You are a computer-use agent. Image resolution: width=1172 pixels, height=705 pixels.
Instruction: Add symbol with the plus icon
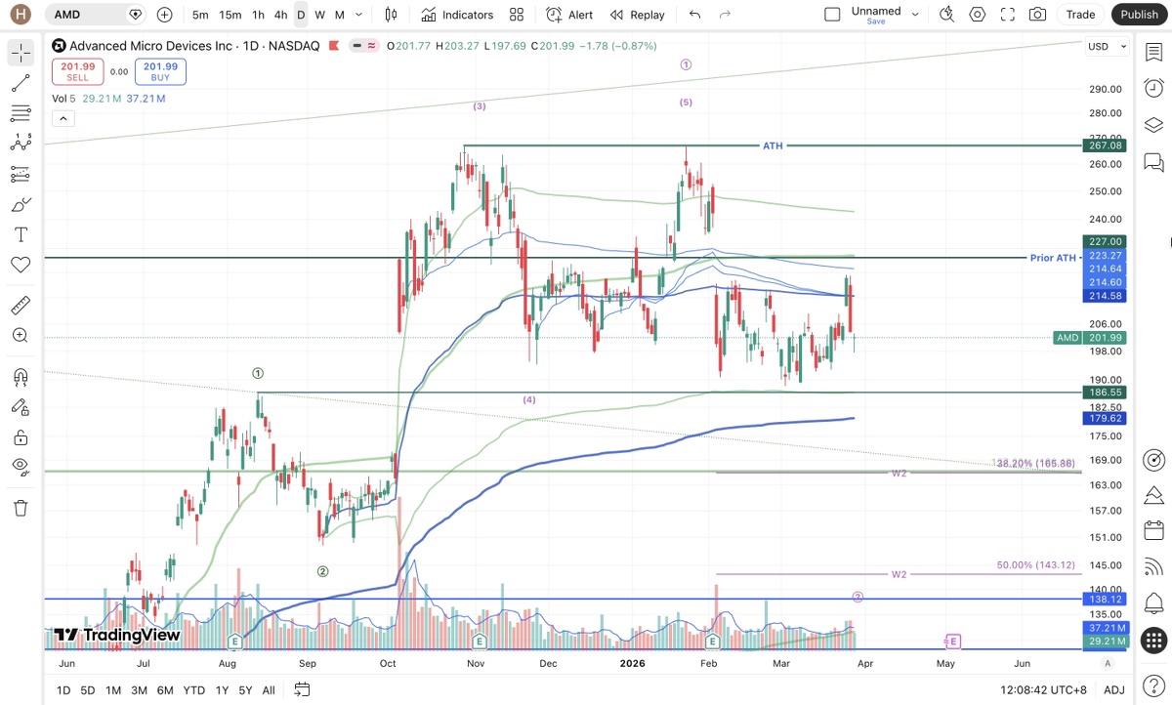pyautogui.click(x=164, y=15)
